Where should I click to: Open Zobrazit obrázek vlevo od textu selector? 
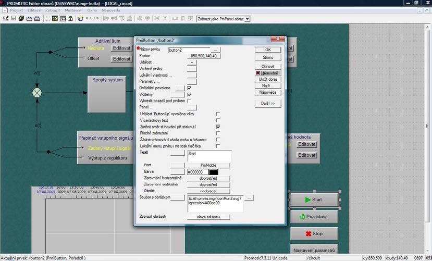pos(208,217)
